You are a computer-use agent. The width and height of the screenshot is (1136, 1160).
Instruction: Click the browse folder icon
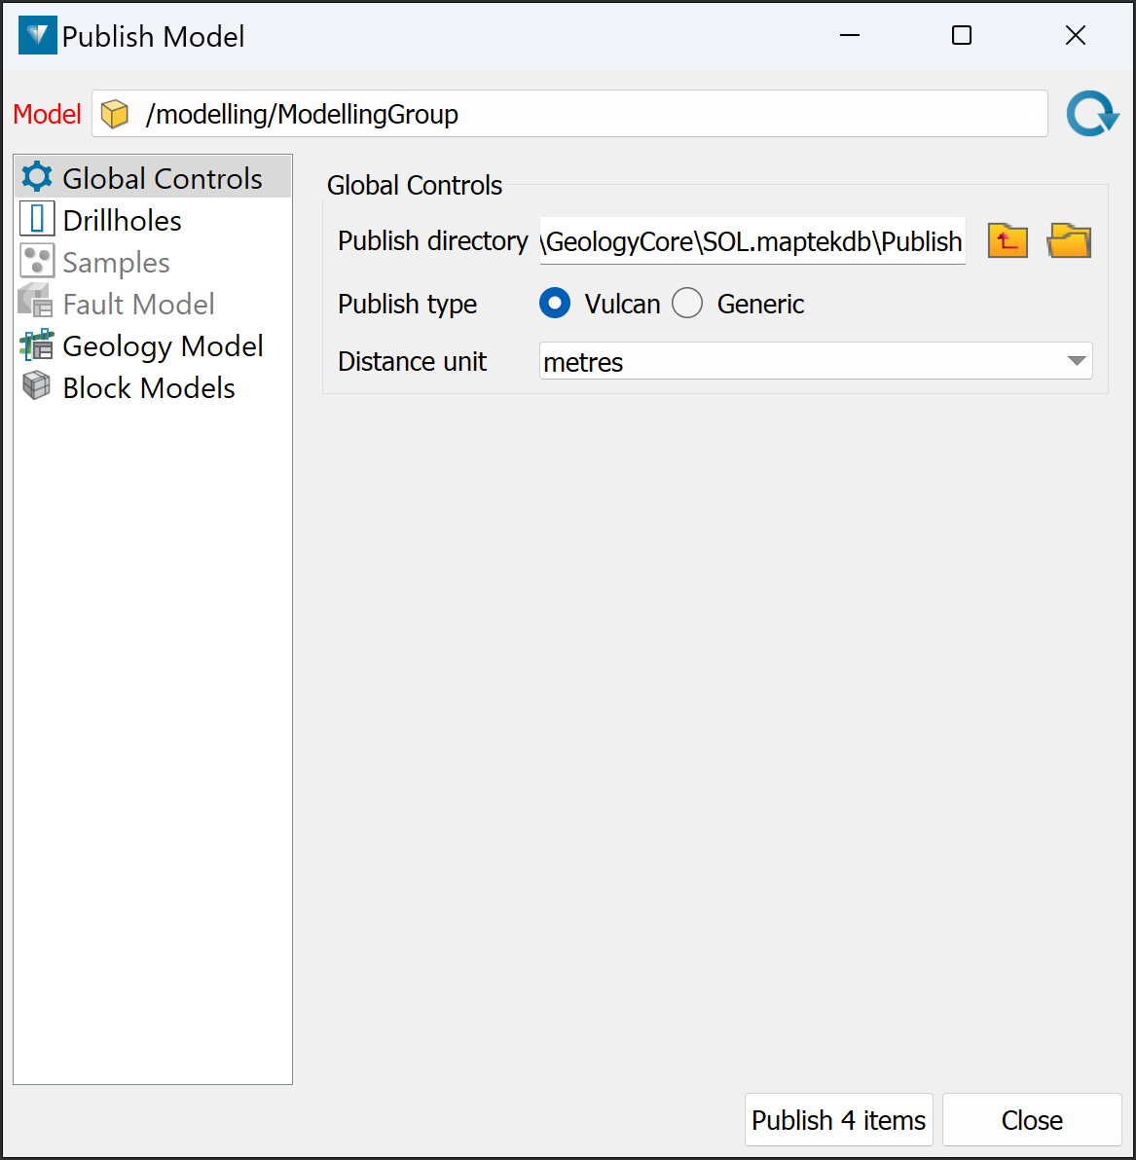coord(1069,240)
